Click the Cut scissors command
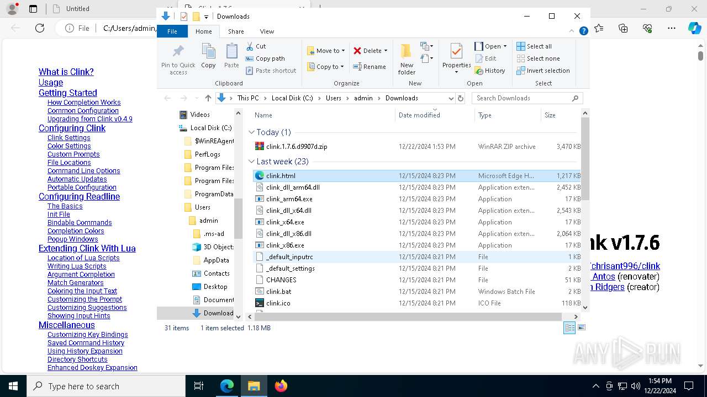 tap(256, 46)
